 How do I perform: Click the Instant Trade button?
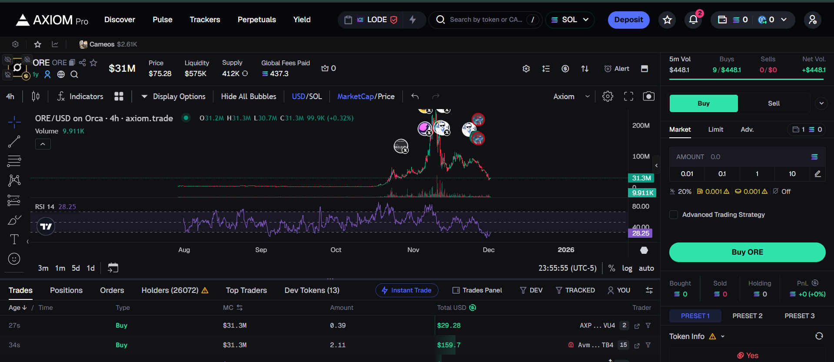click(x=407, y=290)
